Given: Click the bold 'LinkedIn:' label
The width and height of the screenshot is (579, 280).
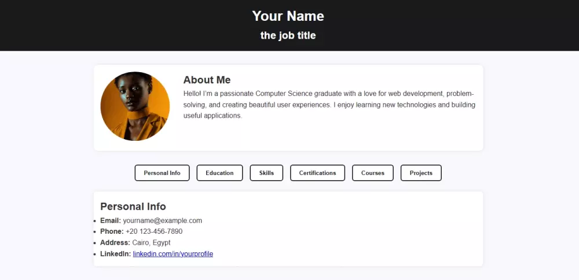Looking at the screenshot, I should 115,254.
